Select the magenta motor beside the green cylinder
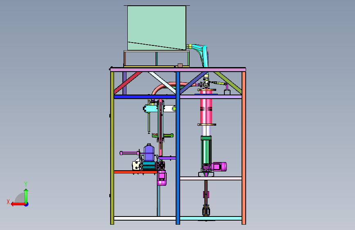355x230 pixels. click(219, 167)
